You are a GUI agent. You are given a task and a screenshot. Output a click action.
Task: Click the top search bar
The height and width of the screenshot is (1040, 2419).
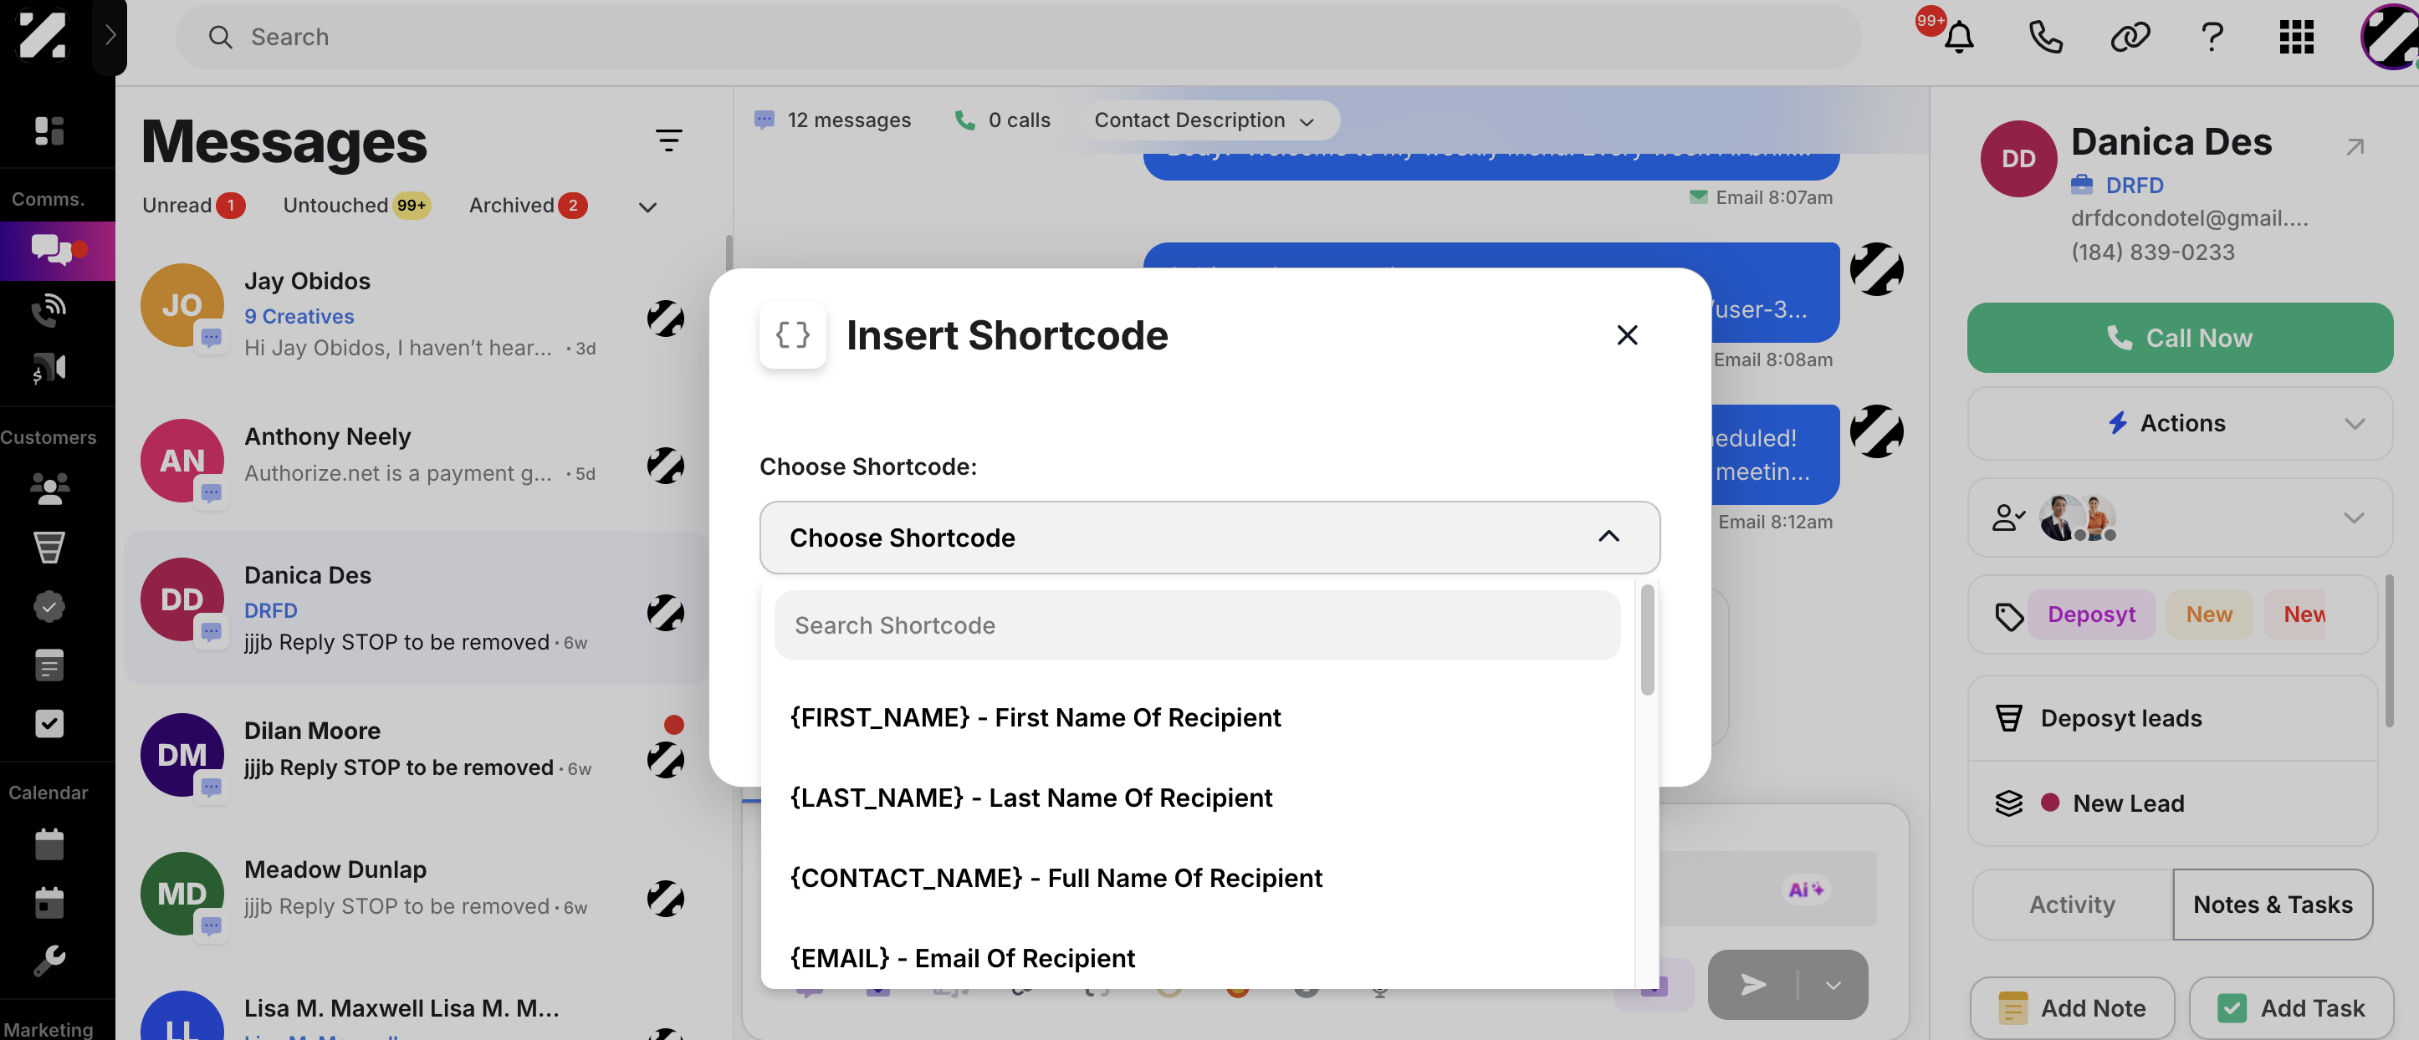(1017, 37)
